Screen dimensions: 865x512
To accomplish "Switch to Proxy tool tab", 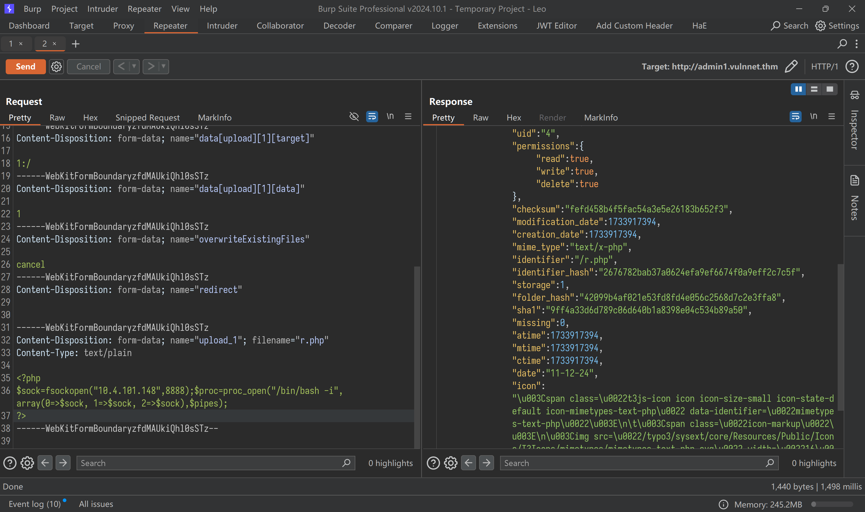I will [x=123, y=26].
